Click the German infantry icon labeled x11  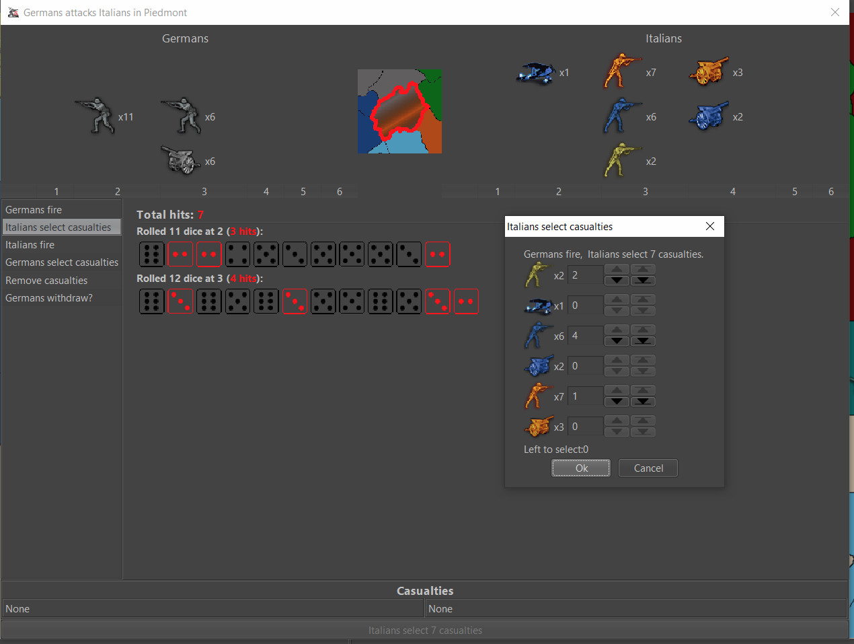pos(95,116)
